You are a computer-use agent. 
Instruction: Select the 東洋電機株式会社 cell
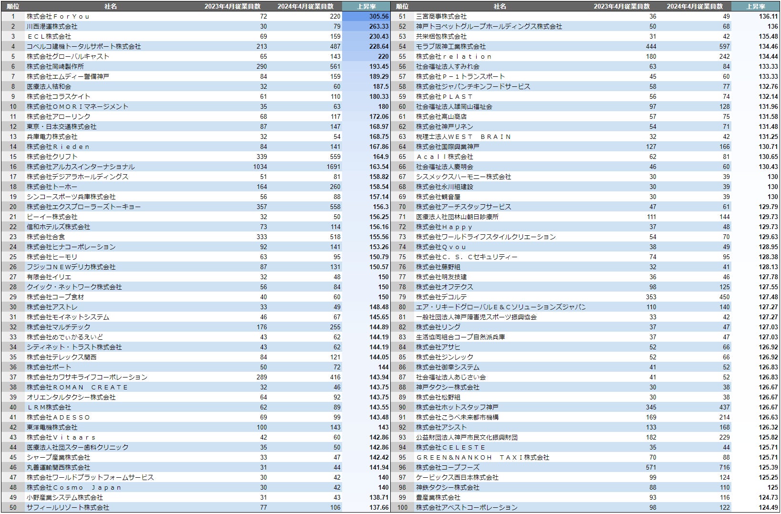pyautogui.click(x=52, y=427)
